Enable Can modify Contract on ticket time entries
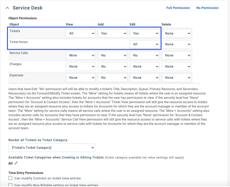Image resolution: width=230 pixels, height=187 pixels. pos(10,178)
